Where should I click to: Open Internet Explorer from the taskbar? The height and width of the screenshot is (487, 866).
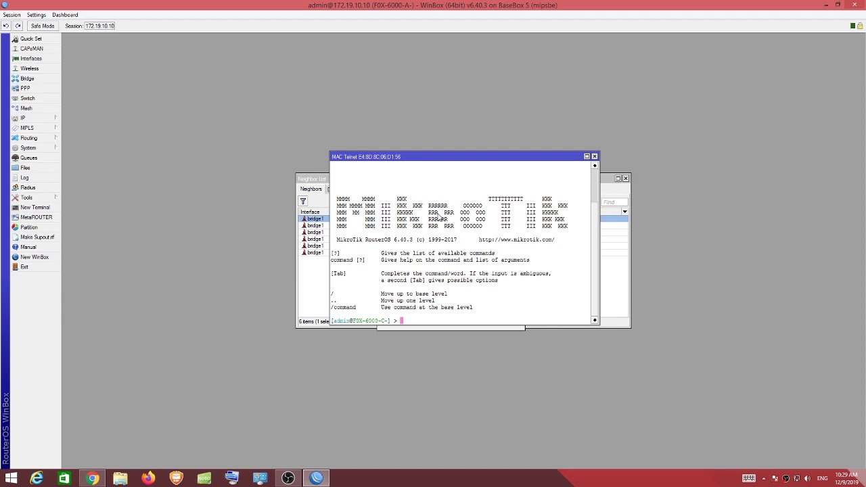37,478
